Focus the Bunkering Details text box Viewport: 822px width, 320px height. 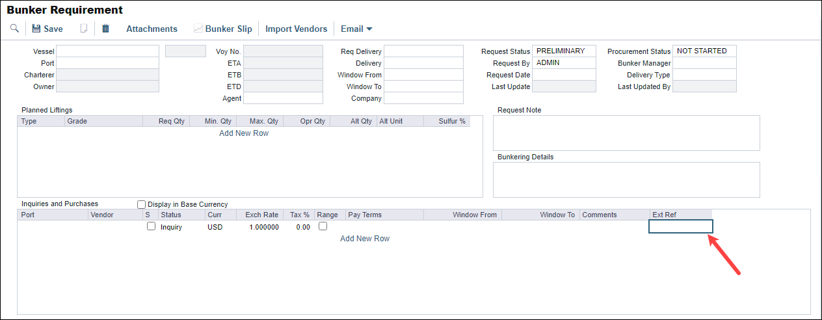point(626,180)
